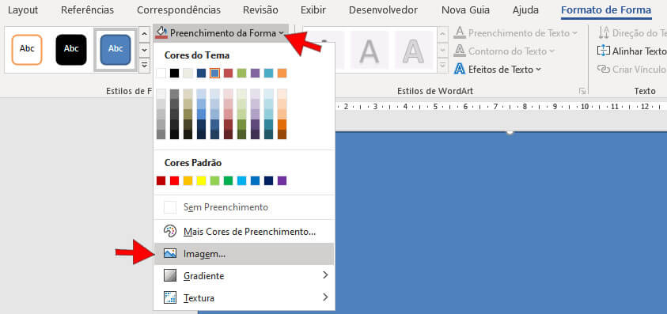
Task: Click Direção do Texto button
Action: [632, 32]
